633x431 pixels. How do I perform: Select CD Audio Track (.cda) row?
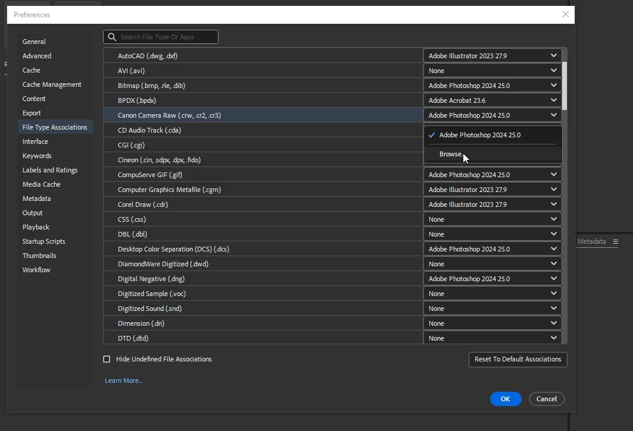click(x=263, y=130)
